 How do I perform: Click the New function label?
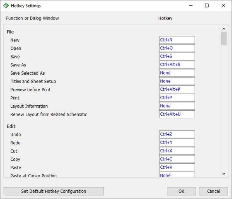click(15, 40)
